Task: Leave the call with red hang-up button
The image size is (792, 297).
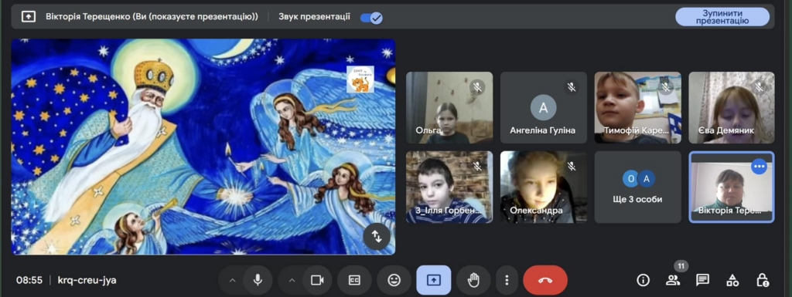Action: [545, 280]
